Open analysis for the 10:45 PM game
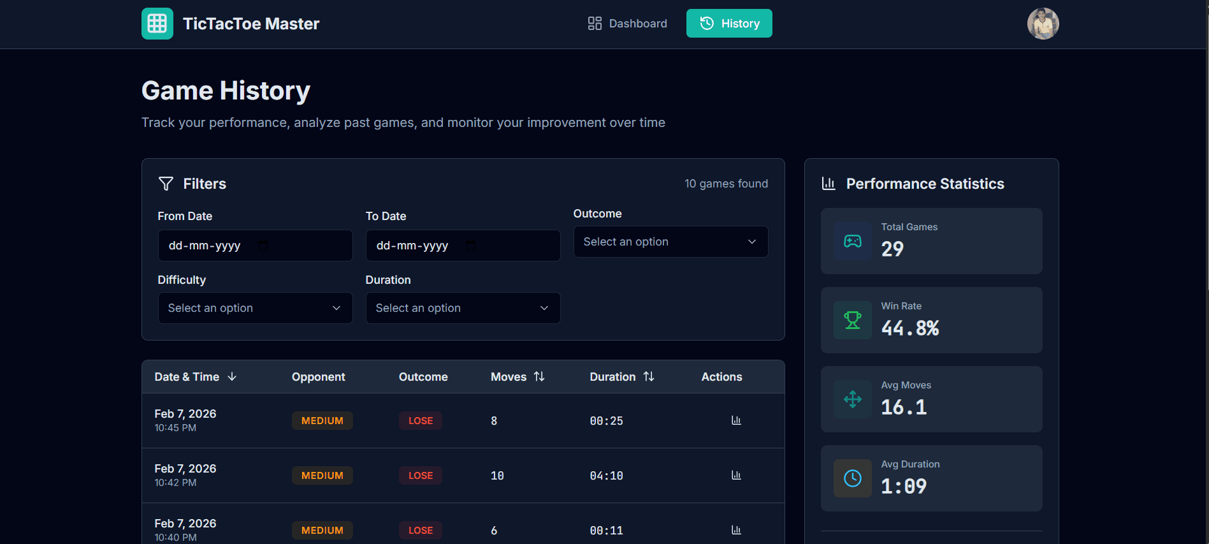Screen dimensions: 1209x544 click(x=736, y=420)
